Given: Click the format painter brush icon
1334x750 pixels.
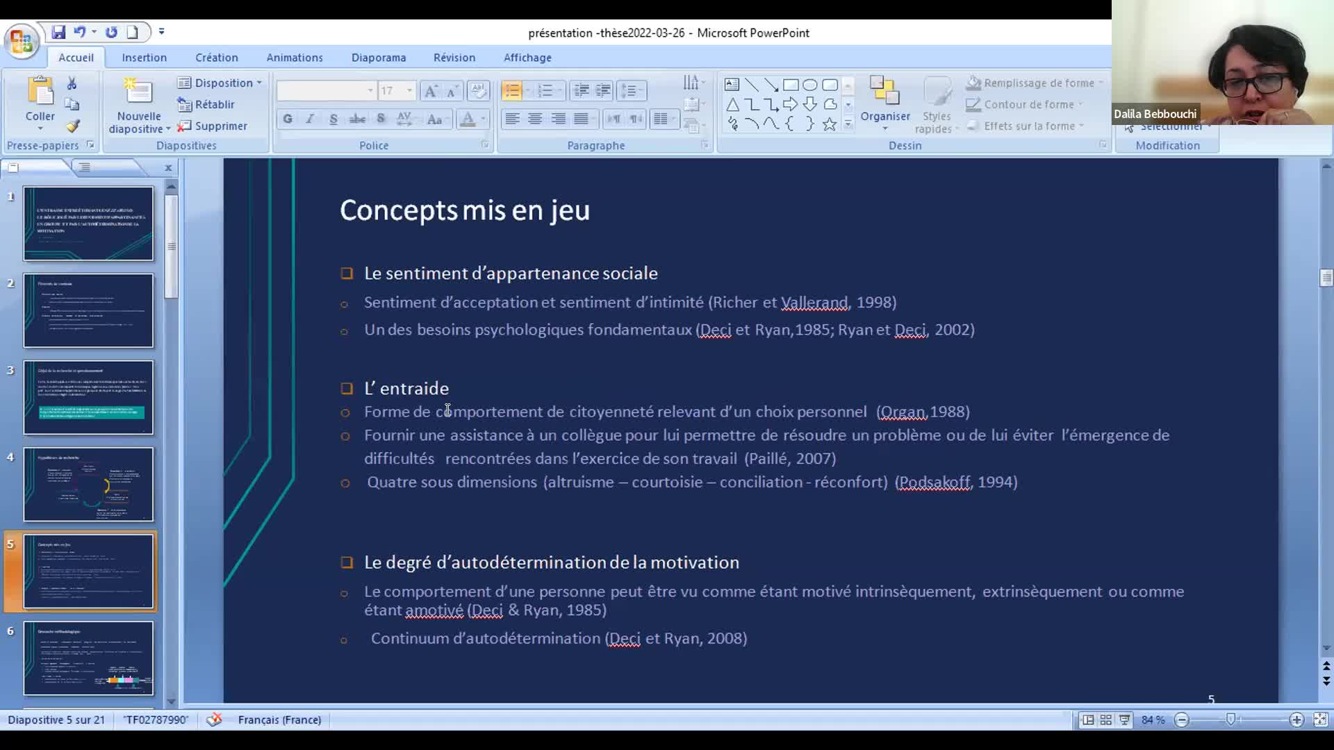Looking at the screenshot, I should coord(72,126).
